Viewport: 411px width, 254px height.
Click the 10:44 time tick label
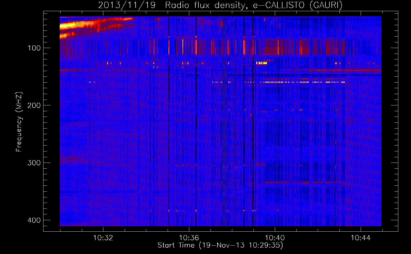[361, 238]
